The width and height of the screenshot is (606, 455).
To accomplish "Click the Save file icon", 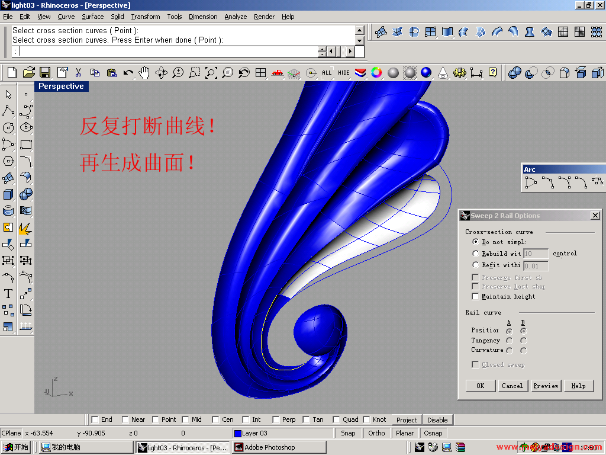I will coord(45,73).
